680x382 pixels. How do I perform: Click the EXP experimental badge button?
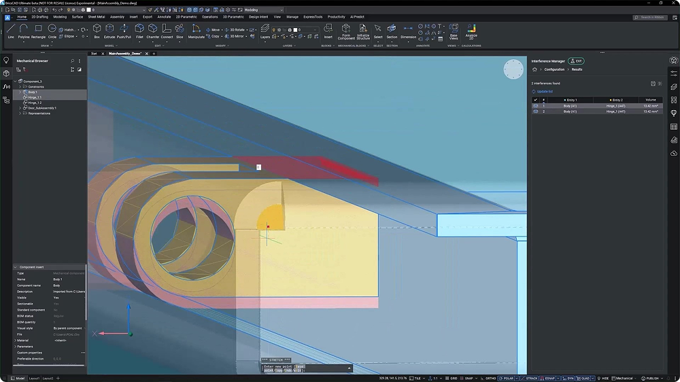pos(577,61)
